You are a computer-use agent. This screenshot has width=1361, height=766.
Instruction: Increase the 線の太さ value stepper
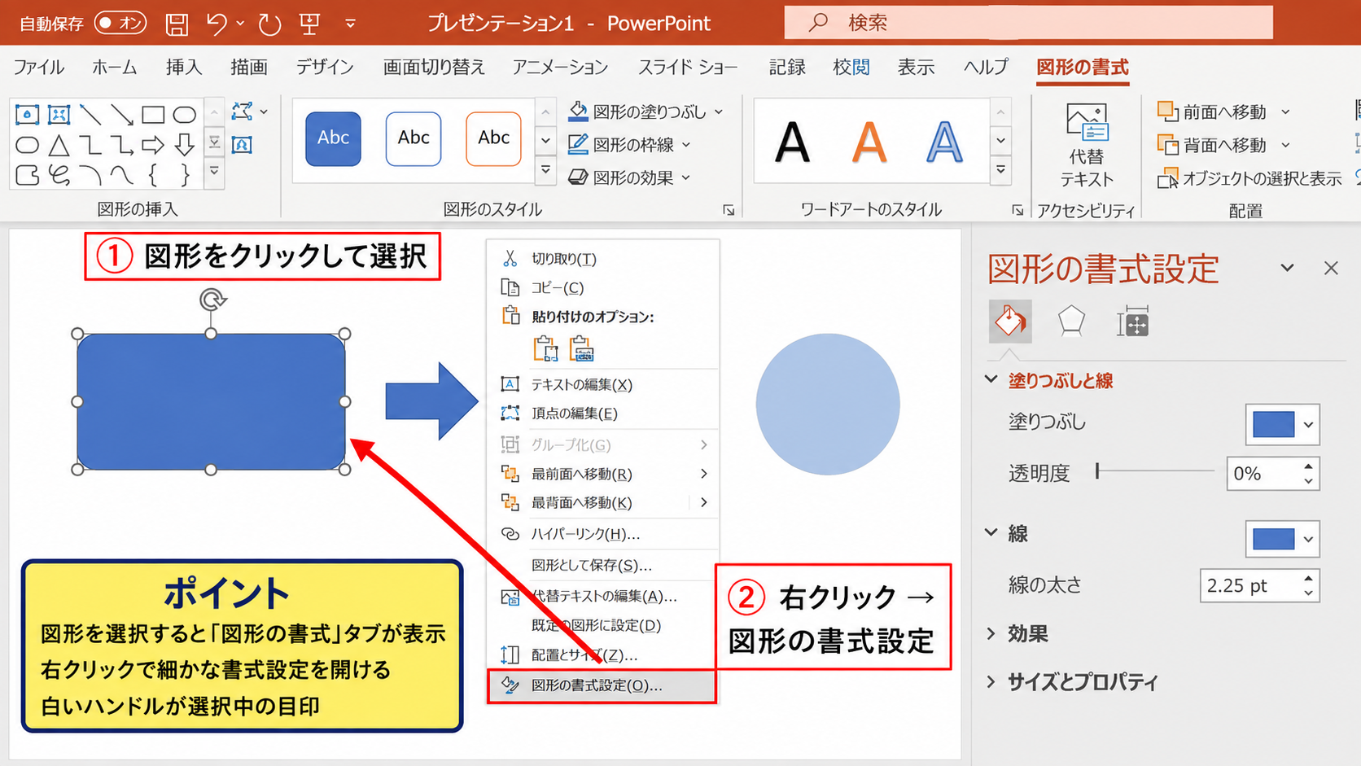pyautogui.click(x=1308, y=578)
